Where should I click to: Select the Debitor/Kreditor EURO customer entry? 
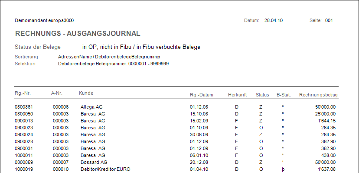click(105, 169)
